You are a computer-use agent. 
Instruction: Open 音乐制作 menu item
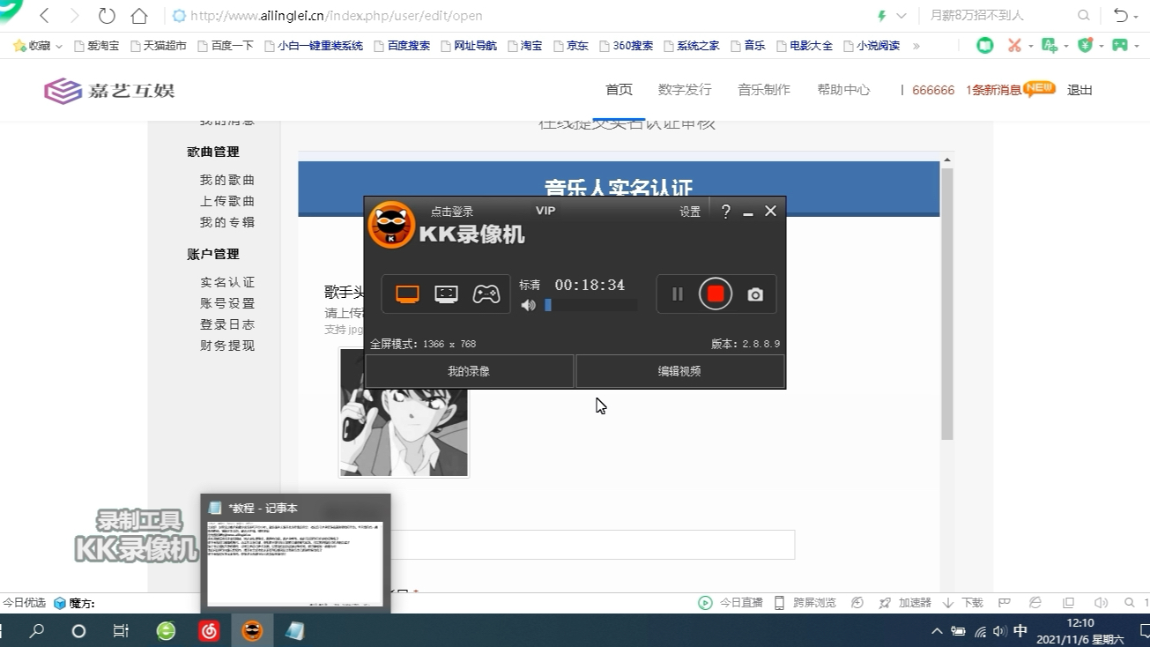click(x=764, y=90)
